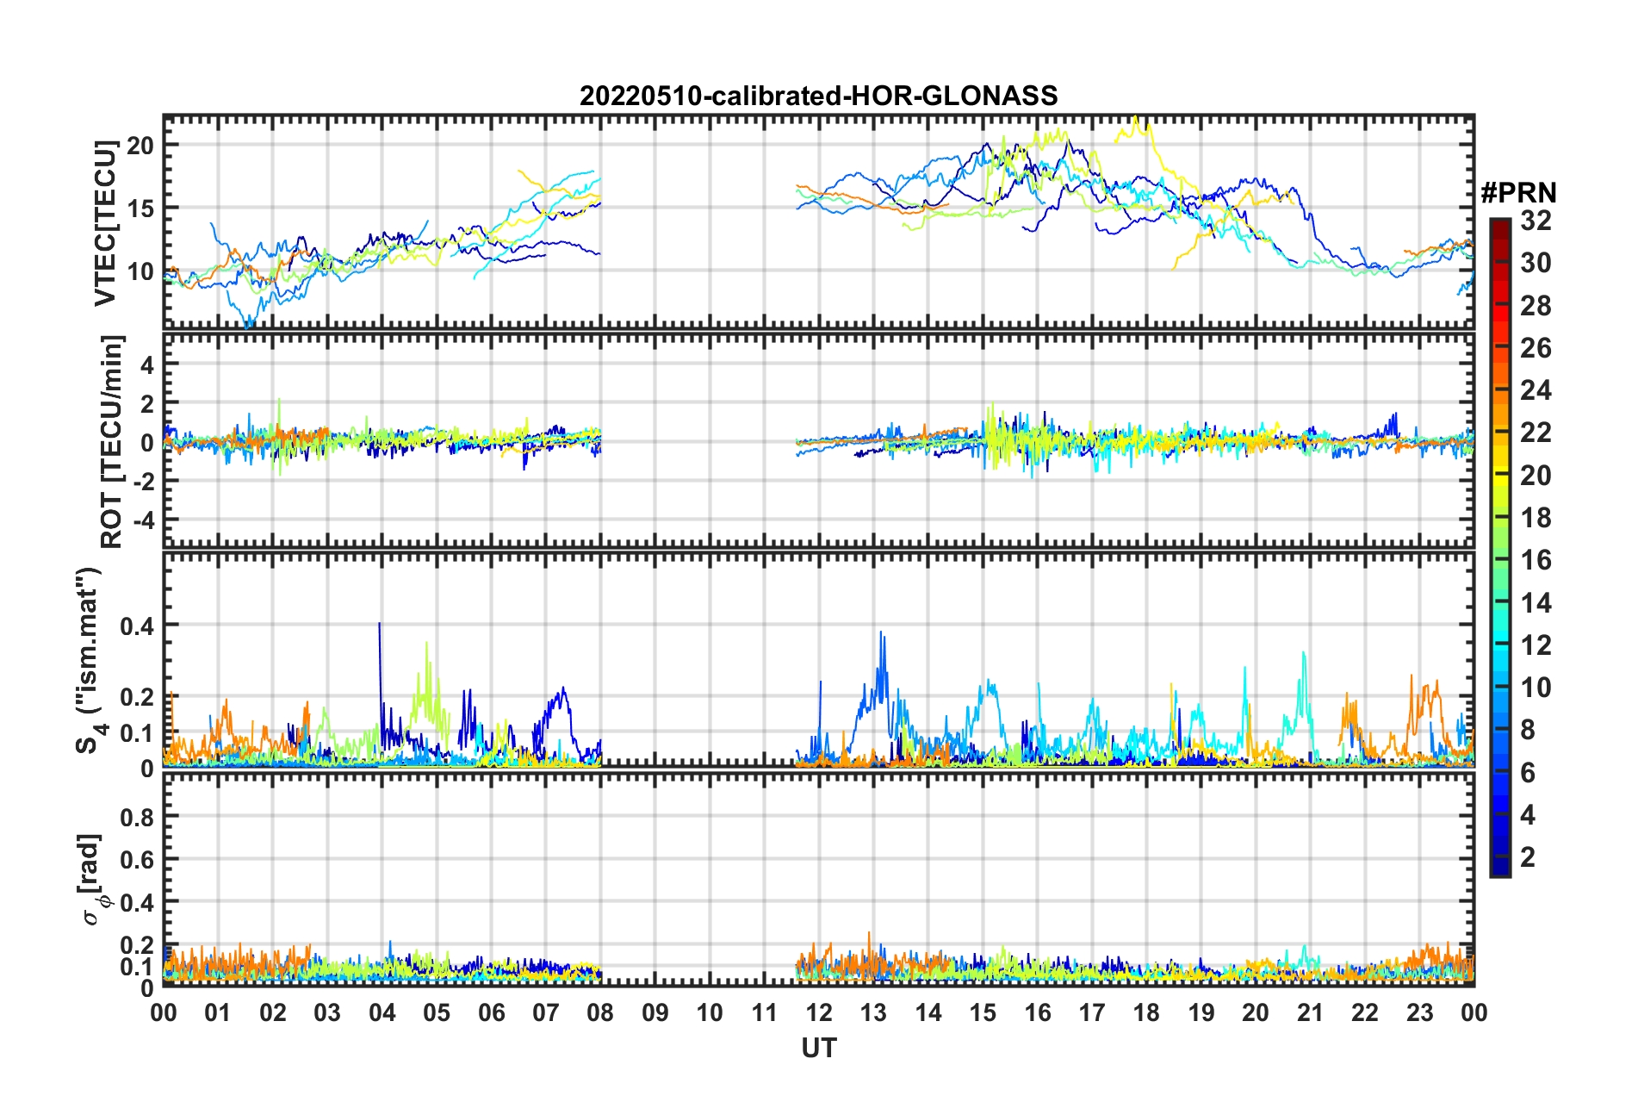Click ROT axis tick label -4
This screenshot has width=1638, height=1096.
pos(143,520)
